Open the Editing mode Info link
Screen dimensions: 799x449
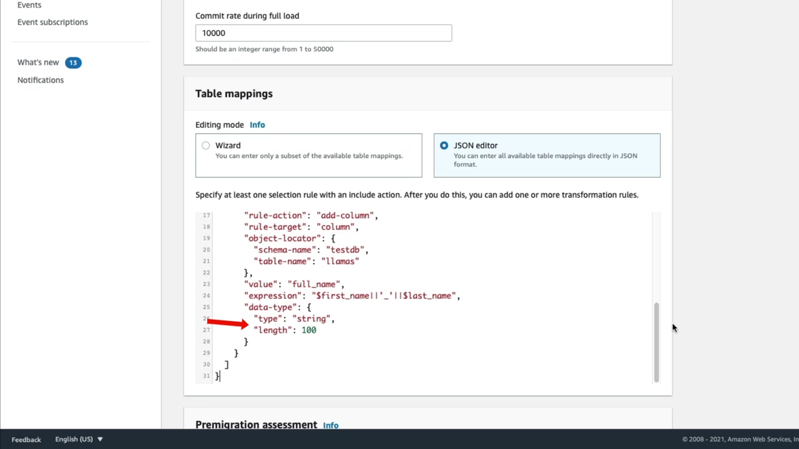(257, 125)
